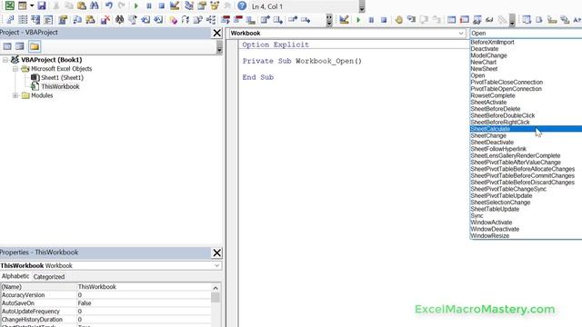
Task: Click View Code in Project panel
Action: [x=7, y=46]
